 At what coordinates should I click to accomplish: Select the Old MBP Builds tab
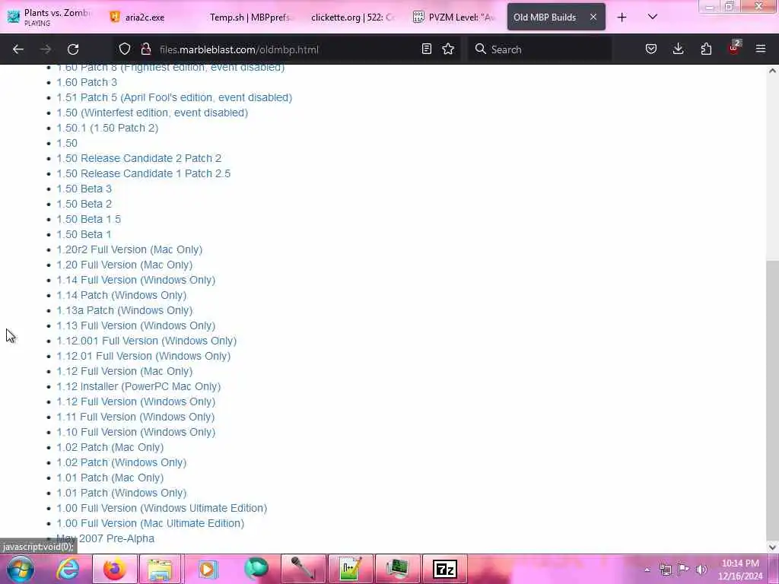(545, 17)
